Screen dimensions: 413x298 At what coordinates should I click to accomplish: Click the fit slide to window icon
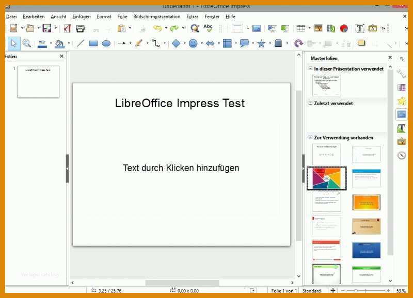[x=332, y=290]
